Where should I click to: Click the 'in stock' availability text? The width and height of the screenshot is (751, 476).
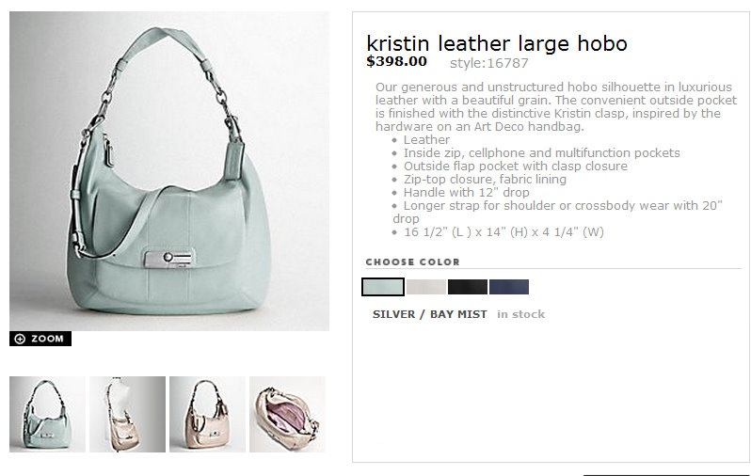tap(520, 314)
